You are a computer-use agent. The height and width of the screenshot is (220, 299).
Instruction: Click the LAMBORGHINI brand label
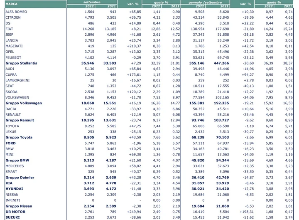tap(17, 80)
